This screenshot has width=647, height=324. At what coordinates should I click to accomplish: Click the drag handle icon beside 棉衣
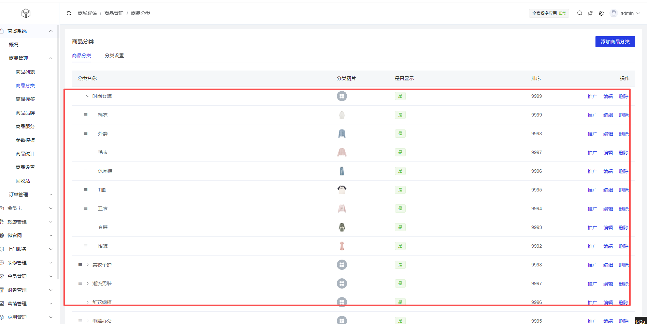click(x=86, y=115)
